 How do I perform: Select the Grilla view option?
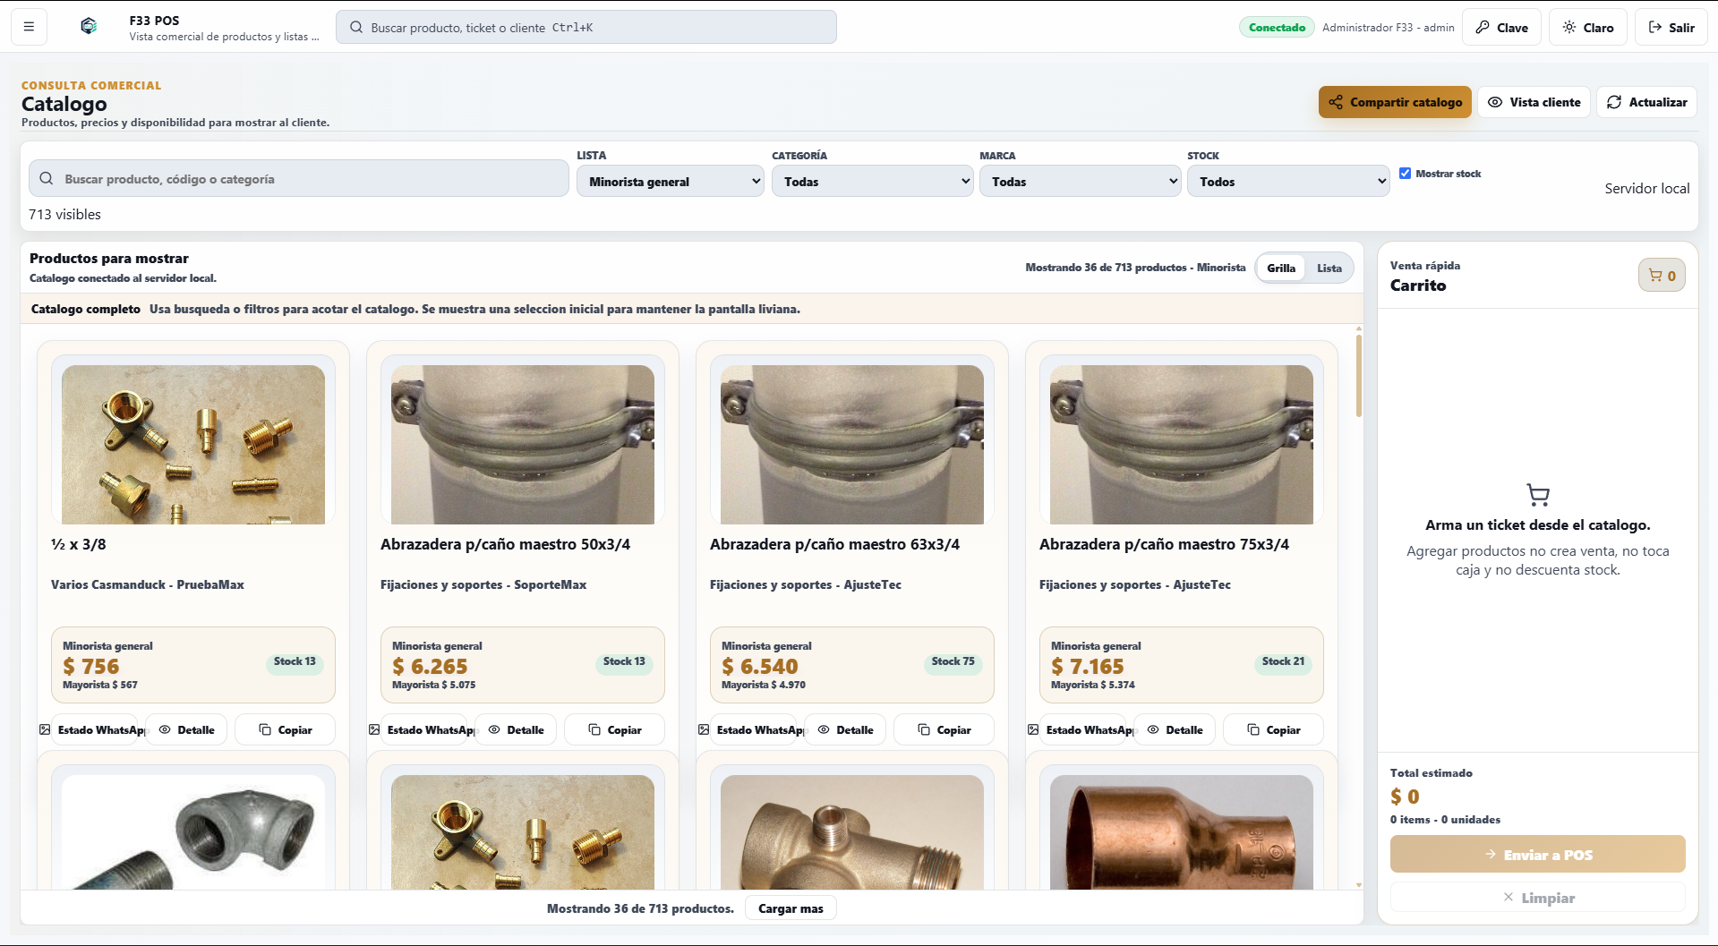[1280, 268]
